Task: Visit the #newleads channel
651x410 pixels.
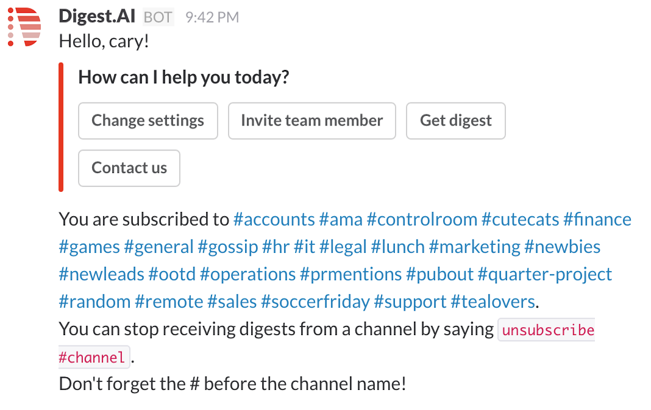Action: 101,274
